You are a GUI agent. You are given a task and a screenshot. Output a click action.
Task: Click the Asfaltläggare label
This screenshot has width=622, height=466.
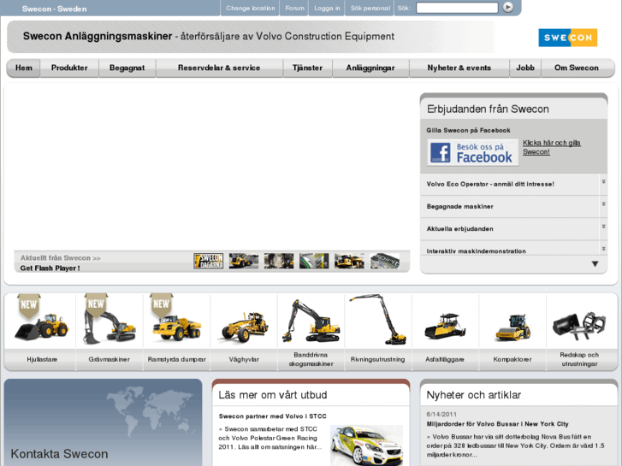[x=445, y=359]
